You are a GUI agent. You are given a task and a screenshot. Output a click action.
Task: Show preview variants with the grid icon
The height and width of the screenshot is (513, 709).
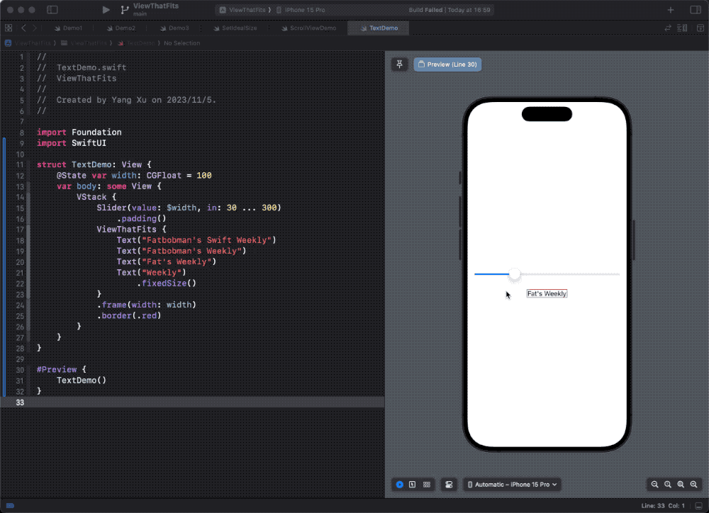click(426, 484)
